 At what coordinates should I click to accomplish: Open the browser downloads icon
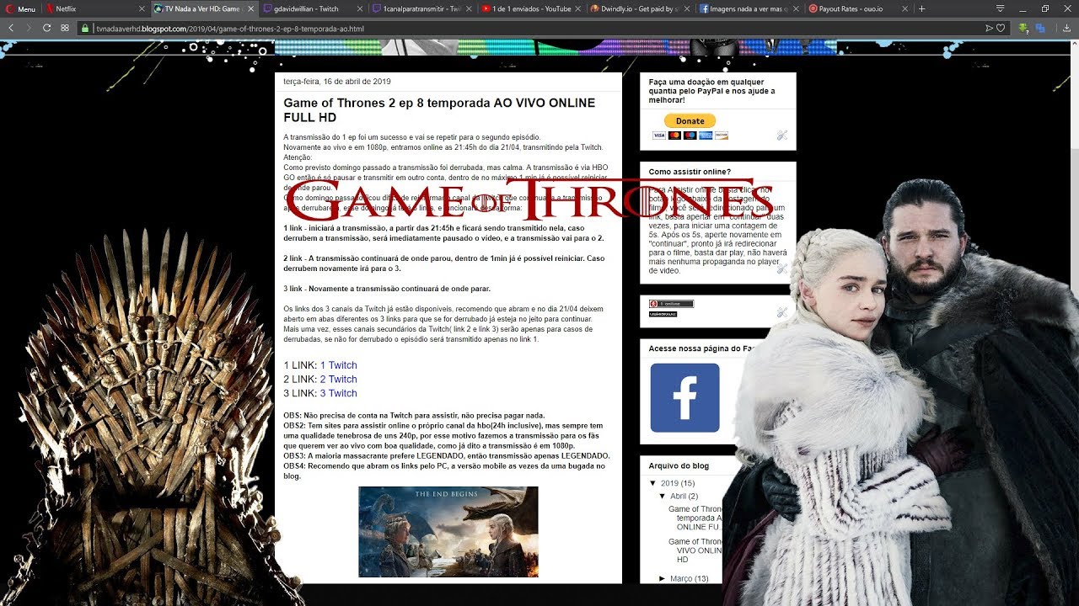pos(1066,28)
